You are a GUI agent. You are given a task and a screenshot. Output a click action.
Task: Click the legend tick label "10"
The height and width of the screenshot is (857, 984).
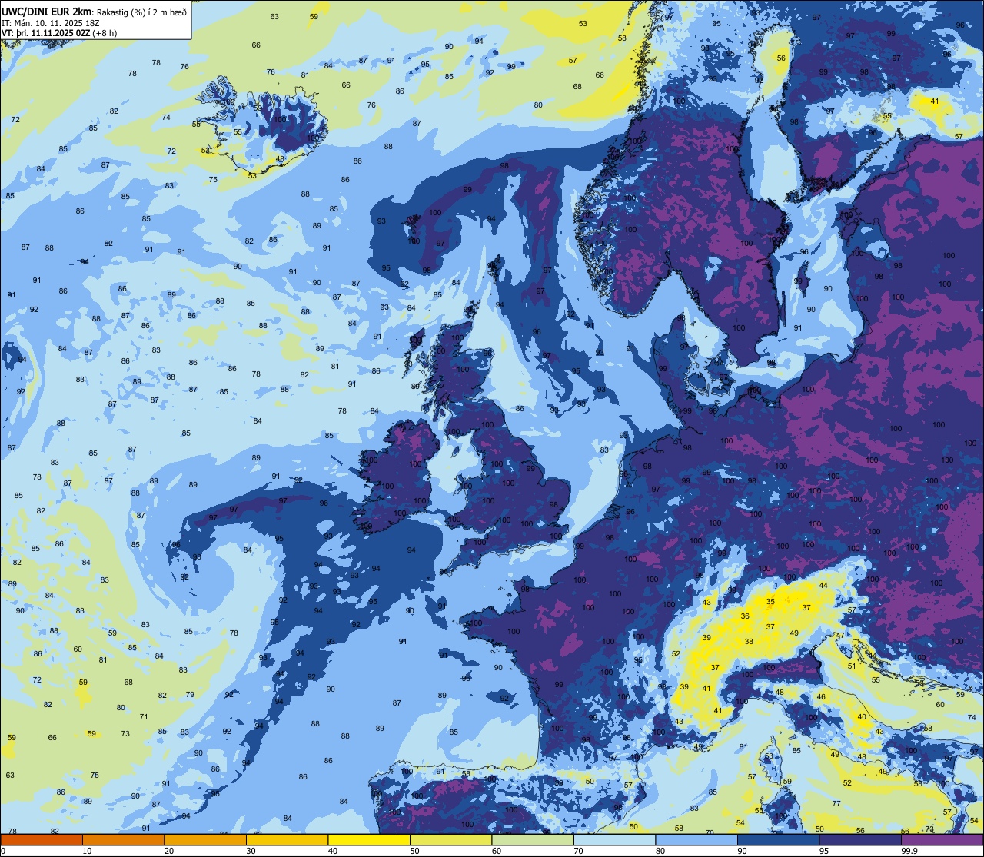pos(87,851)
